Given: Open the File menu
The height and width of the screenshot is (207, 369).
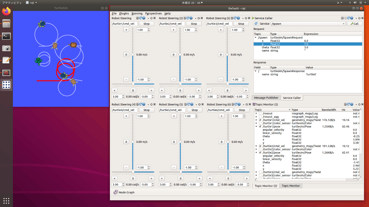Looking at the screenshot, I should click(114, 13).
